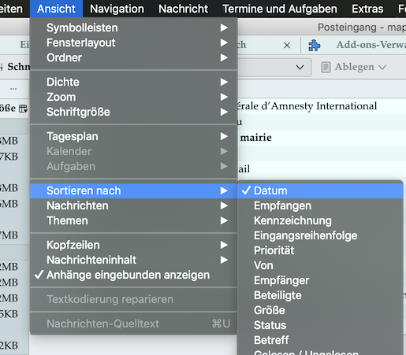Viewport: 406px width, 355px height.
Task: Open the Navigation menu
Action: [117, 9]
